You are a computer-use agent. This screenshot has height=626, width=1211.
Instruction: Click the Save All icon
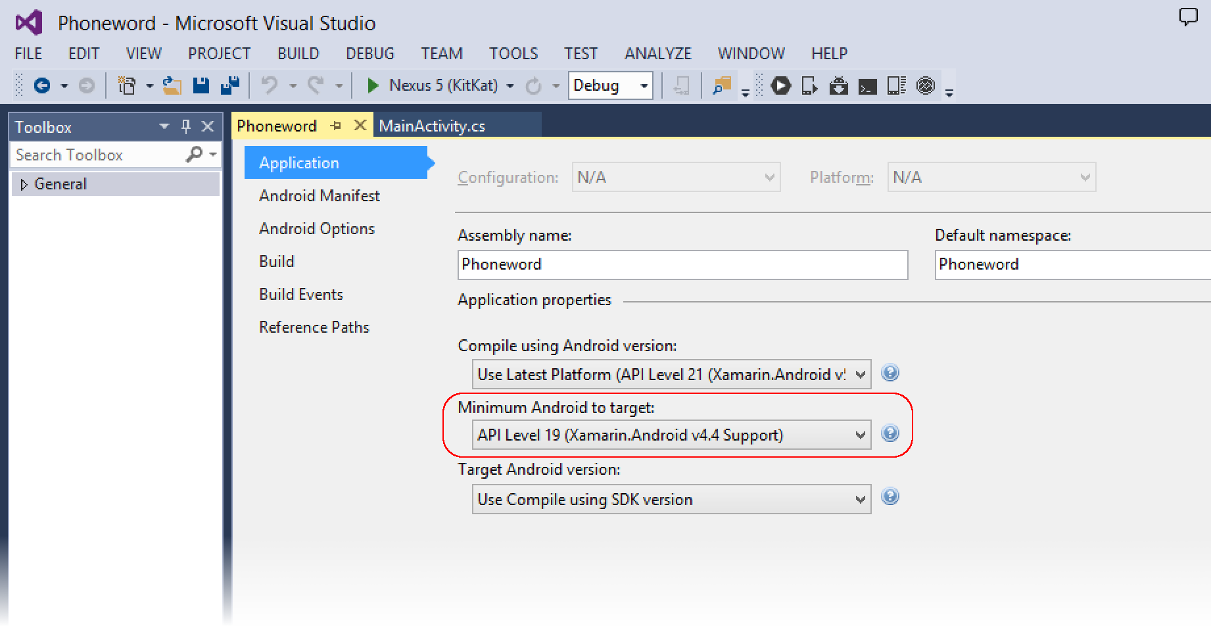click(x=230, y=85)
